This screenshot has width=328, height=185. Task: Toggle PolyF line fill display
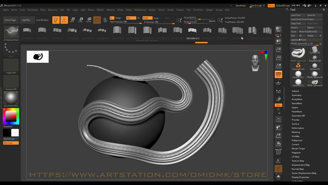point(278,152)
